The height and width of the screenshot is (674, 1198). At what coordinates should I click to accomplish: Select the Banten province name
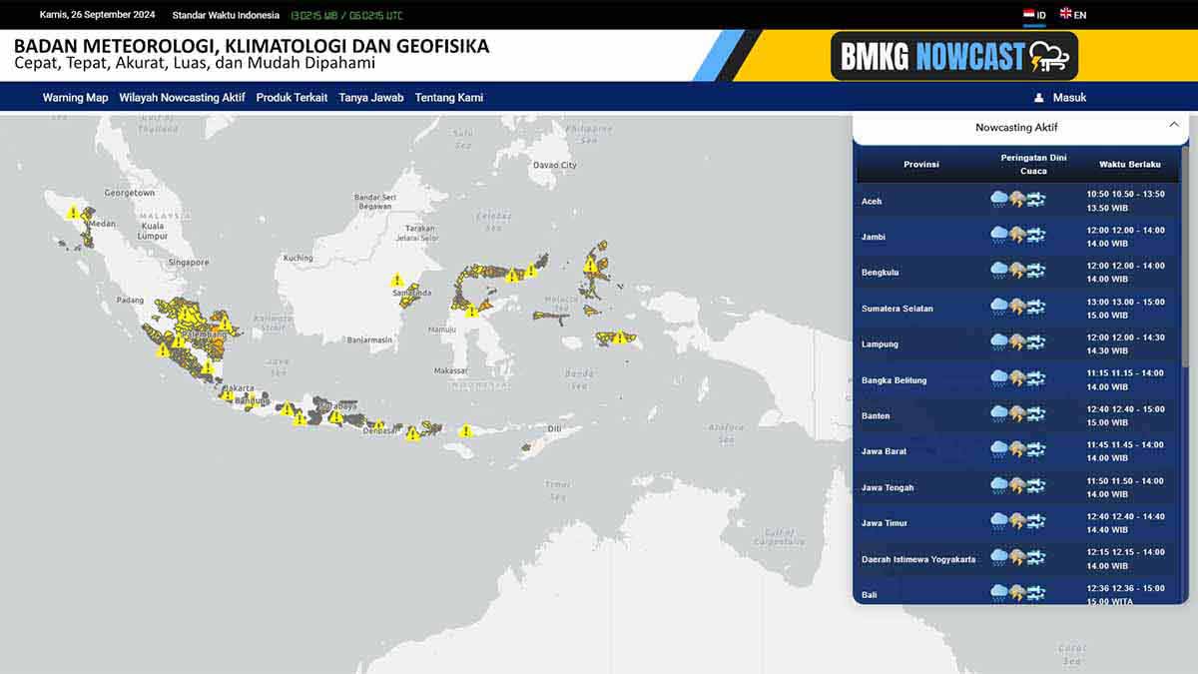[876, 416]
